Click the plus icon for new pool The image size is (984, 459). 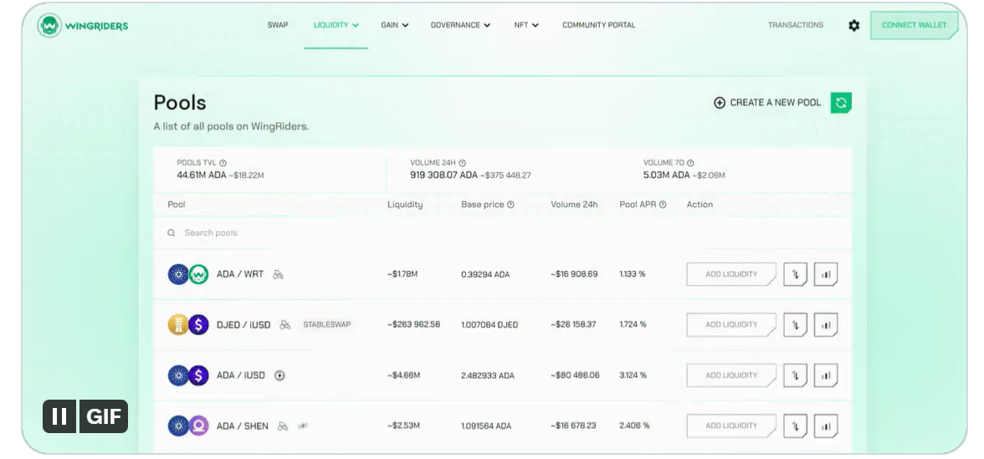[x=720, y=103]
